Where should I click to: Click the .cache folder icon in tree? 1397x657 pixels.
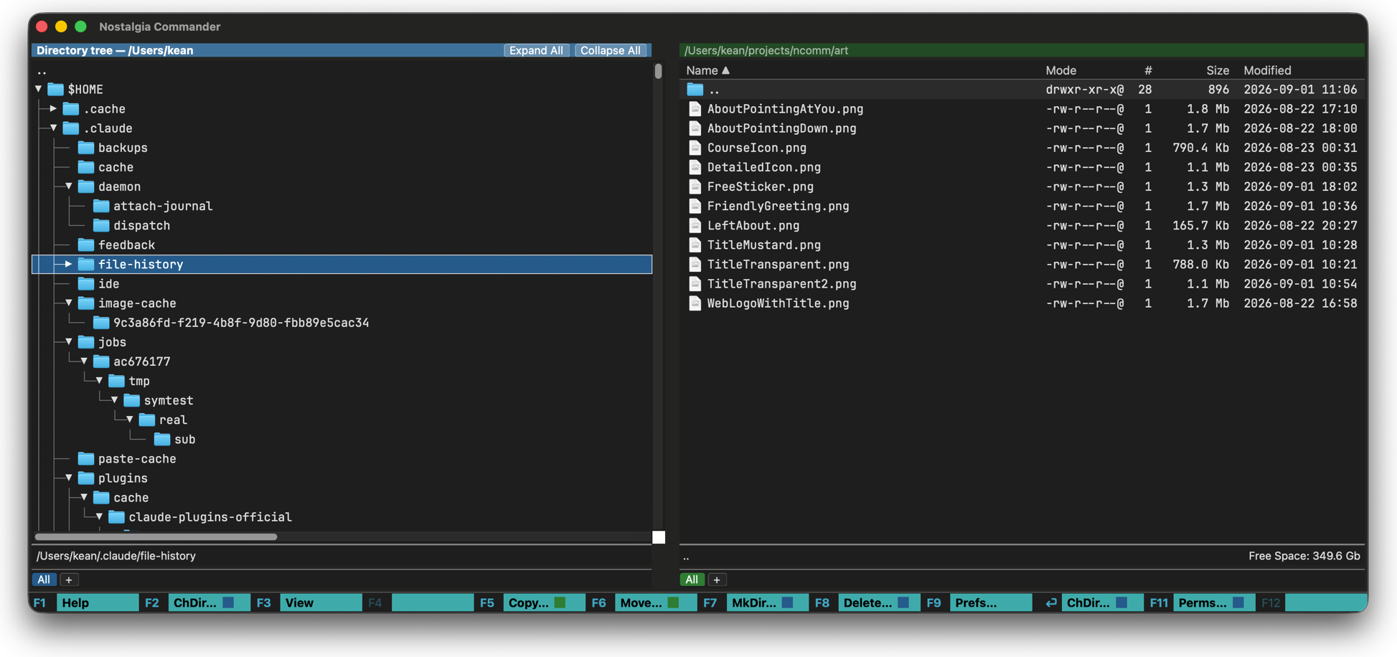tap(70, 109)
